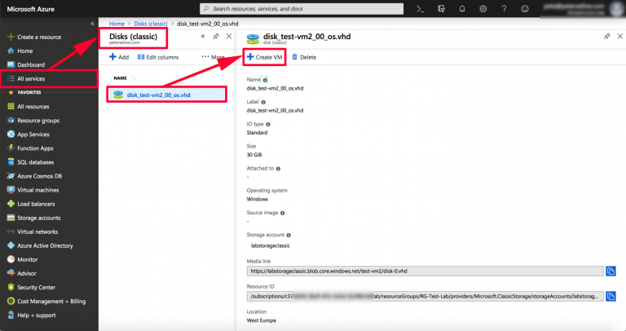Close the Disks (classic) blade
Viewport: 626px width, 331px height.
click(x=229, y=37)
